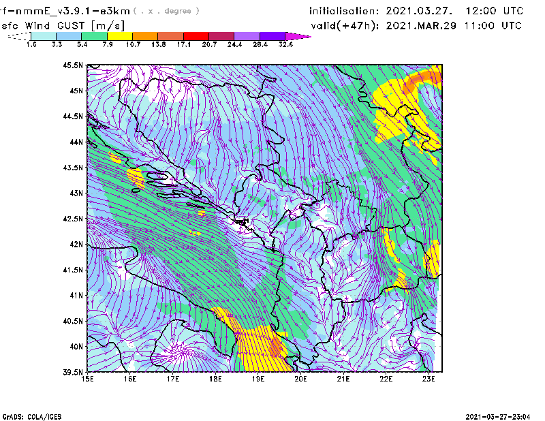Click the 39.5N latitude label
This screenshot has height=421, width=545.
(x=74, y=373)
